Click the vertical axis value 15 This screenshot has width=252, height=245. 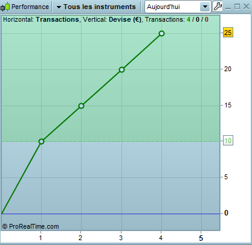(x=228, y=105)
